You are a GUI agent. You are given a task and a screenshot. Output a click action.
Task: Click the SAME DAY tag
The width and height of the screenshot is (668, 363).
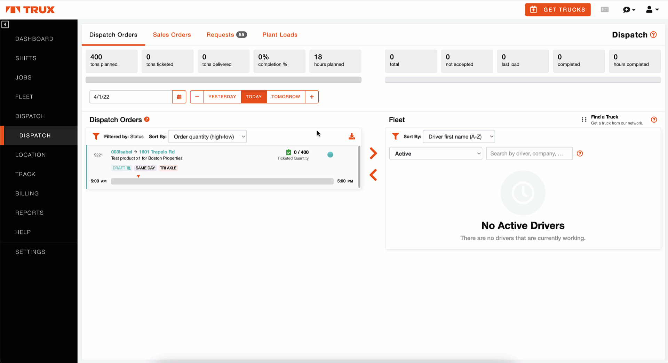145,168
